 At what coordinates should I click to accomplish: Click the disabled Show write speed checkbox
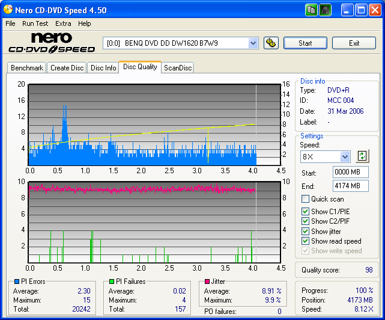click(305, 251)
